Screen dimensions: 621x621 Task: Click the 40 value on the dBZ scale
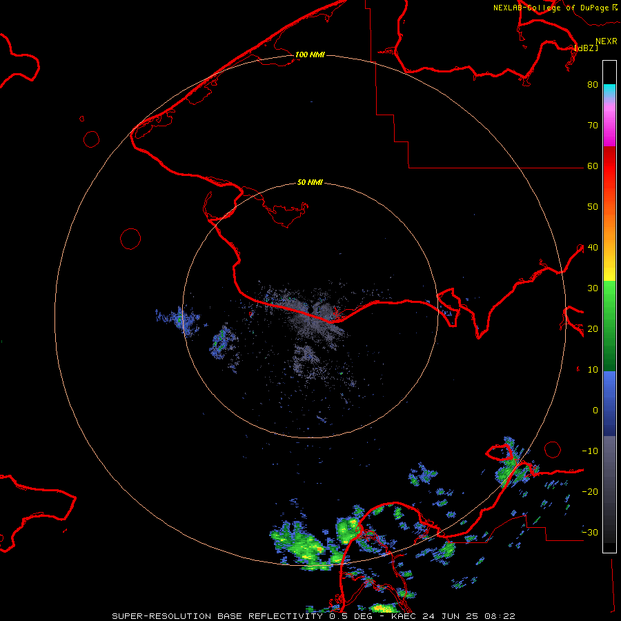pyautogui.click(x=593, y=248)
